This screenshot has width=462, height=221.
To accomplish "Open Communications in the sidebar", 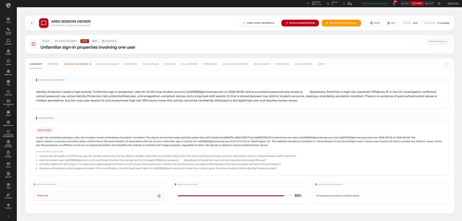I will (x=8, y=103).
